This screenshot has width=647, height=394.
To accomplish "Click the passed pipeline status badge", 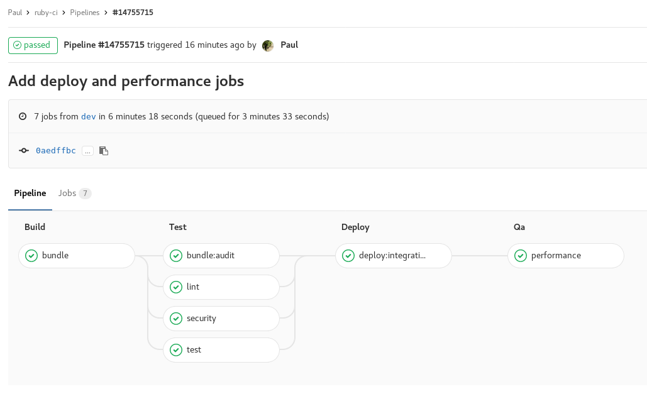I will pyautogui.click(x=33, y=45).
